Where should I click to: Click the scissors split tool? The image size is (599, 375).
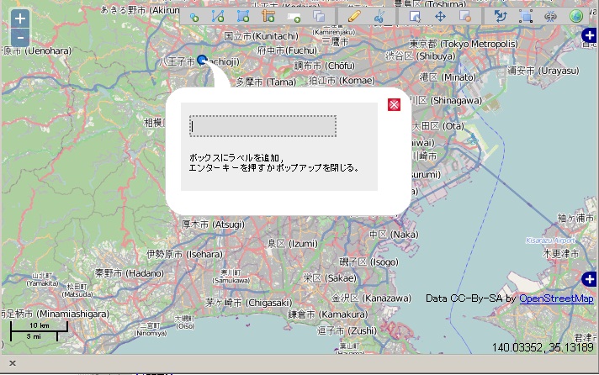click(379, 16)
